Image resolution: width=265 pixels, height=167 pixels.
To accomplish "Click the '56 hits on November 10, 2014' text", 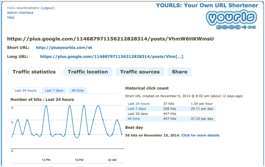I will [x=153, y=135].
